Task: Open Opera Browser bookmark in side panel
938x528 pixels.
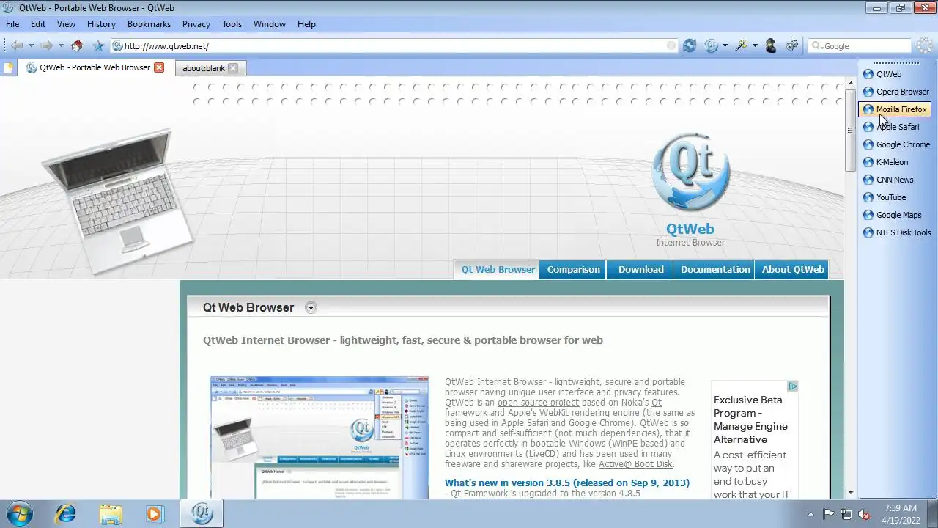Action: coord(895,92)
